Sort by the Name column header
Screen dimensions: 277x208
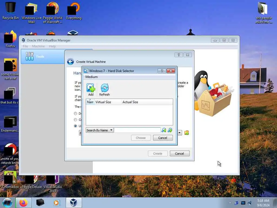[x=90, y=102]
